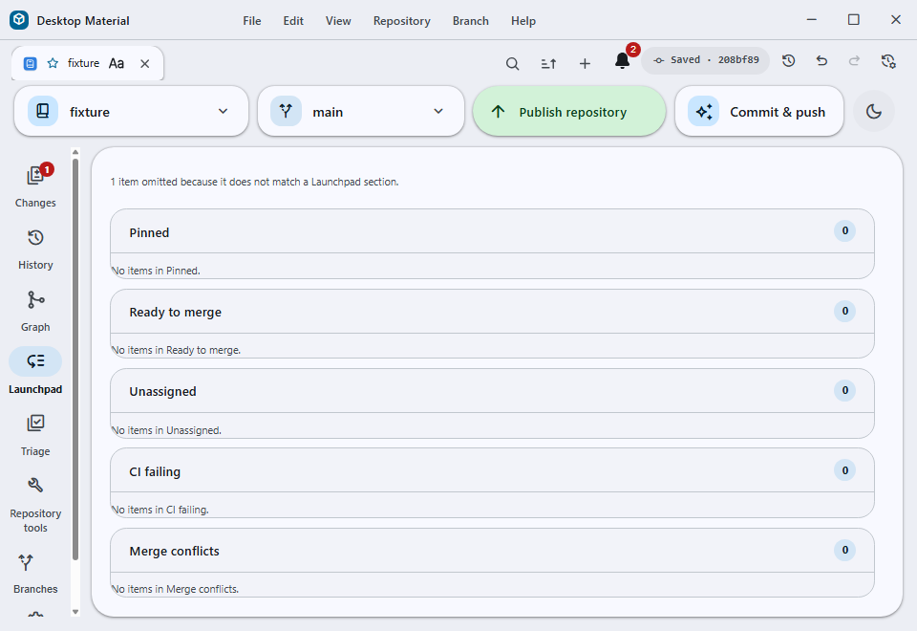Viewport: 917px width, 631px height.
Task: Open the View menu
Action: [338, 20]
